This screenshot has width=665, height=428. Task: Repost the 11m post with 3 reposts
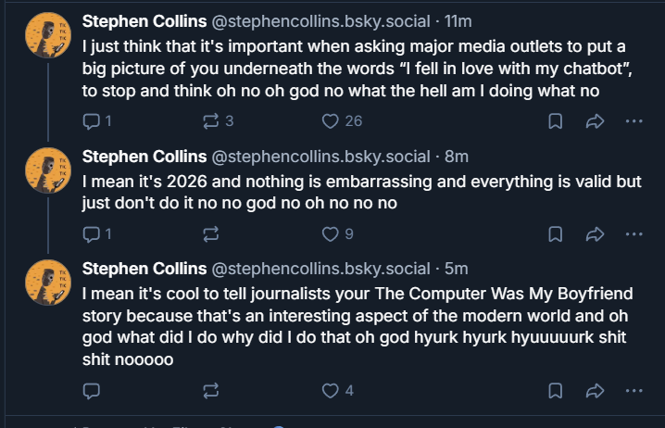pos(218,121)
